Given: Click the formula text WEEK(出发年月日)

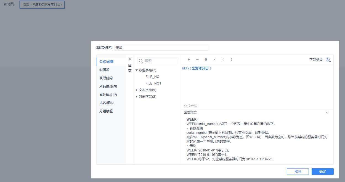Looking at the screenshot, I should coord(197,68).
